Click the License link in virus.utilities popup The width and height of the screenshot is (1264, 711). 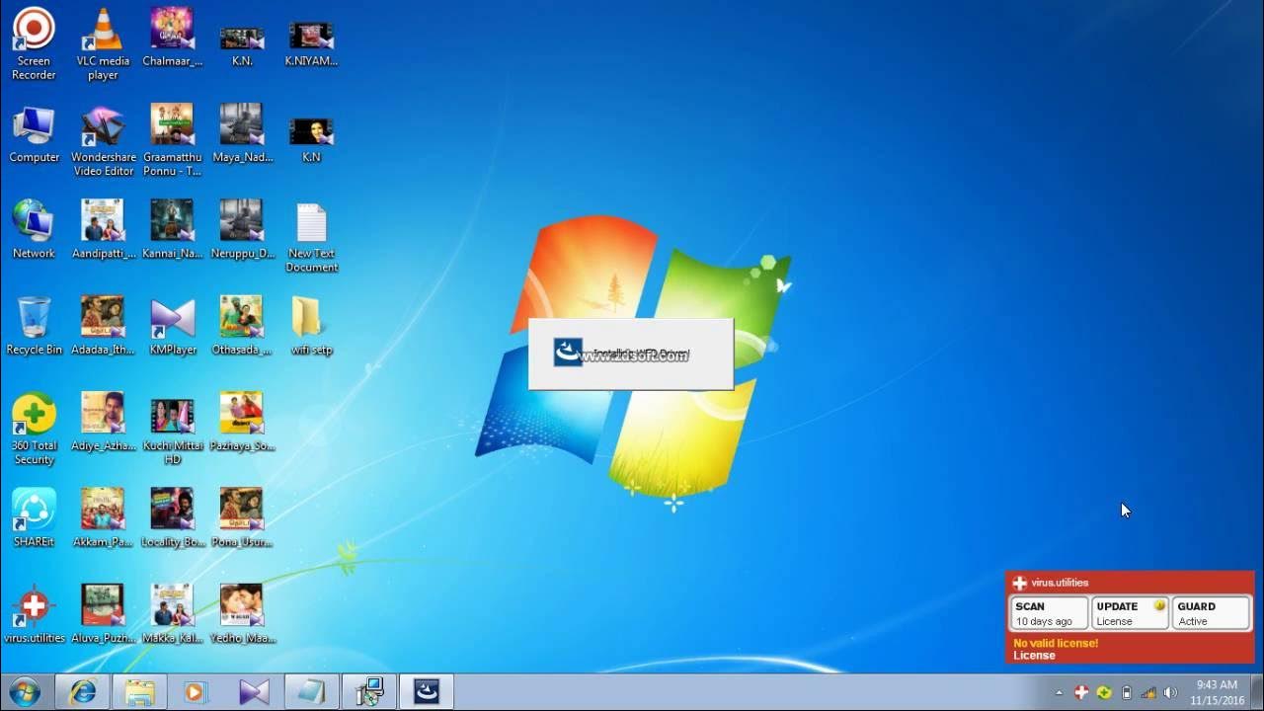coord(1034,656)
